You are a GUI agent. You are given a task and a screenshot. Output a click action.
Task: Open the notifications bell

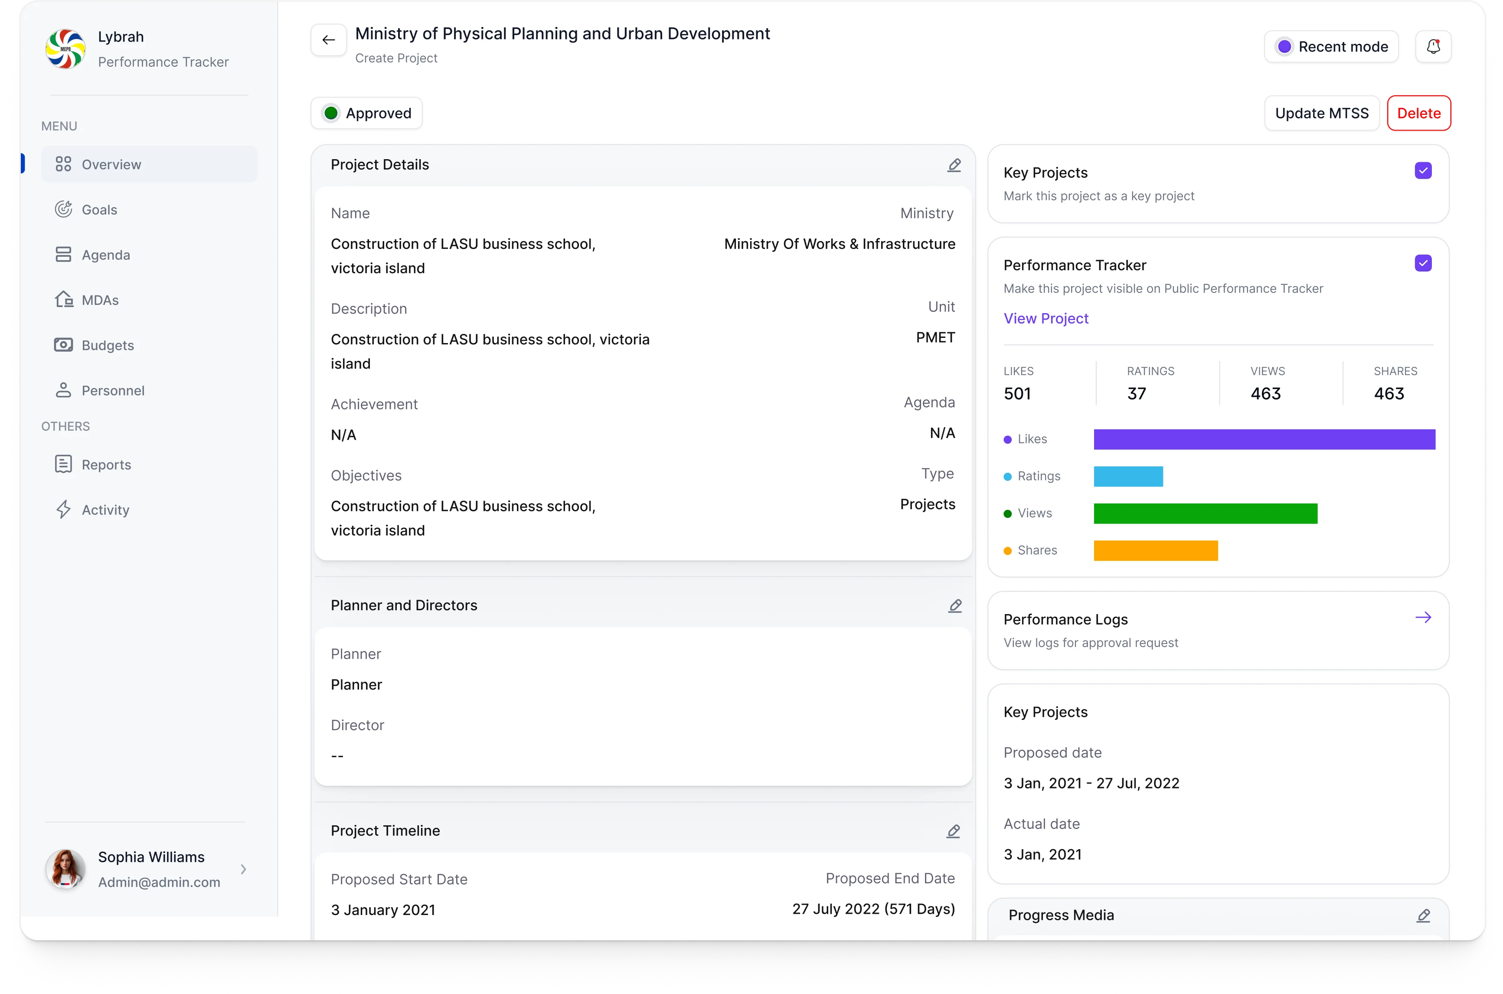(x=1433, y=47)
